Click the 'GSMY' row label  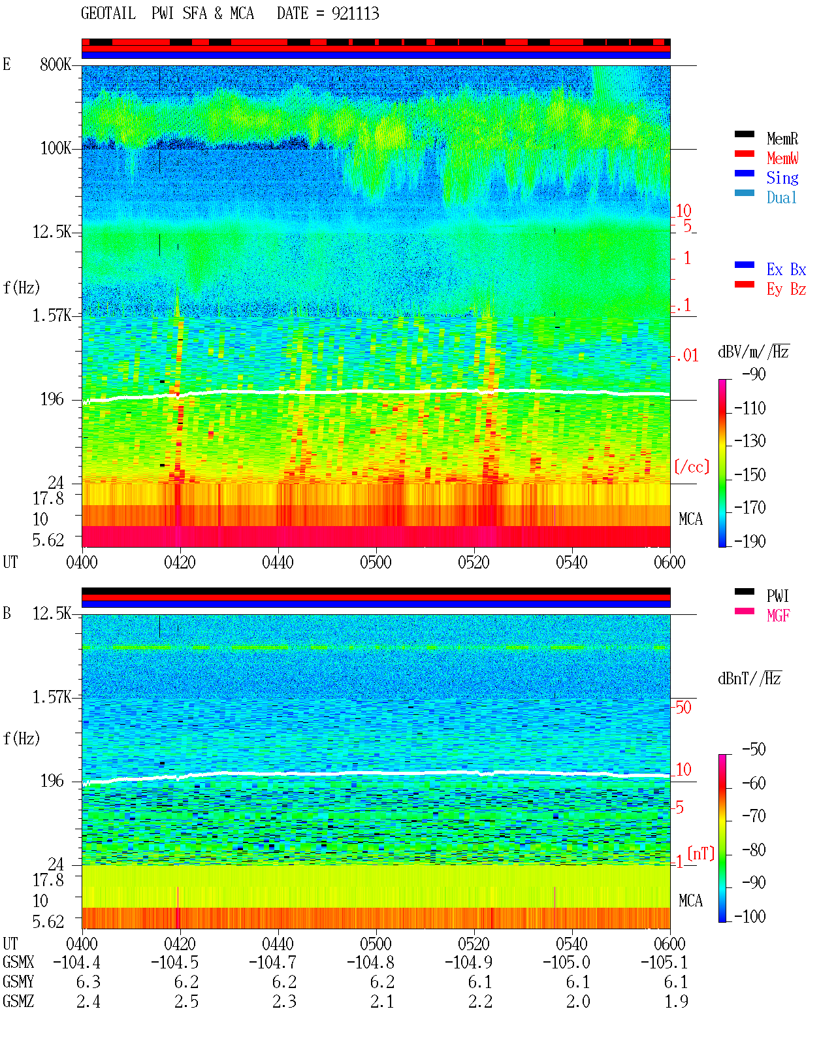tap(18, 982)
